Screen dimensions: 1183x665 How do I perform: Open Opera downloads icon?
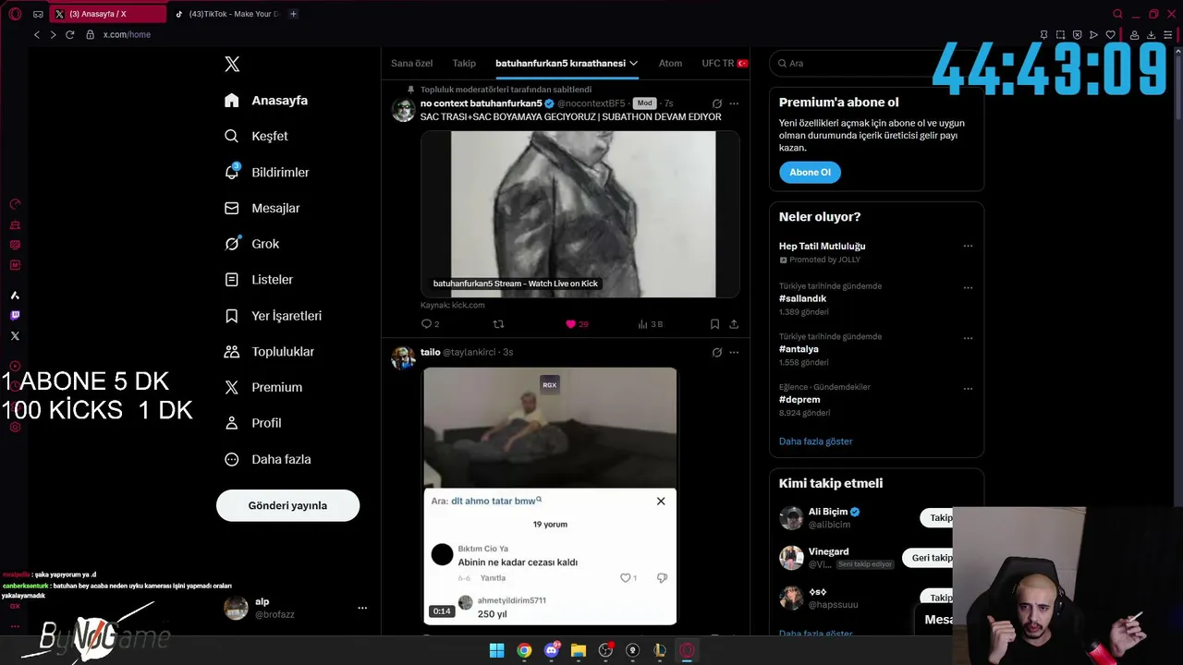pos(1152,35)
